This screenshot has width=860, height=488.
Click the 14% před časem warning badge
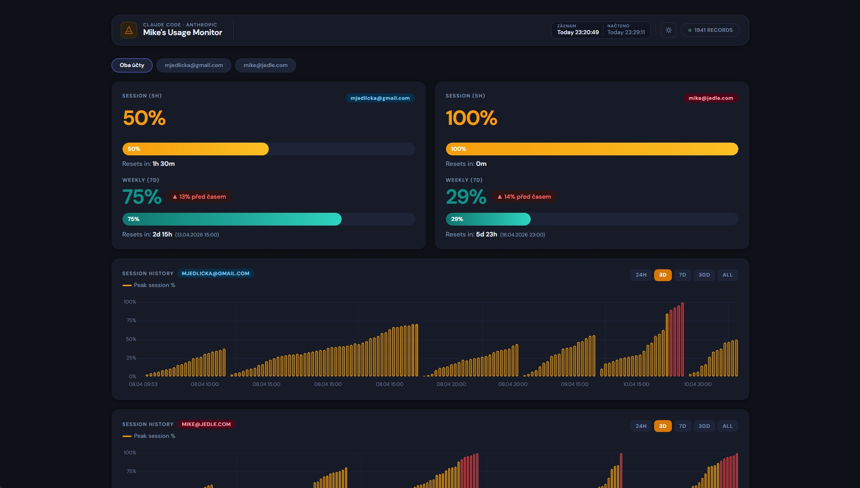coord(524,197)
